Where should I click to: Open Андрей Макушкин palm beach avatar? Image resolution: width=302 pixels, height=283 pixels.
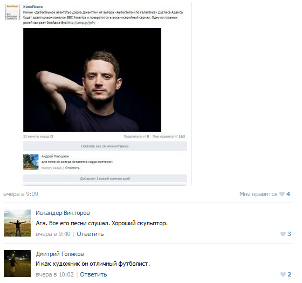31,162
